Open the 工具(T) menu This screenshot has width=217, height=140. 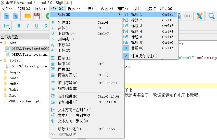90,9
